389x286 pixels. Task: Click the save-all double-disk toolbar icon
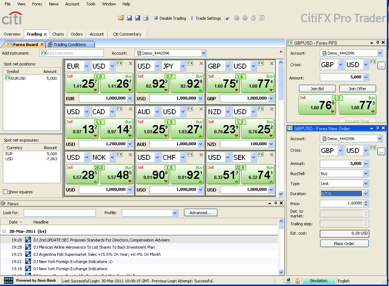[x=138, y=18]
